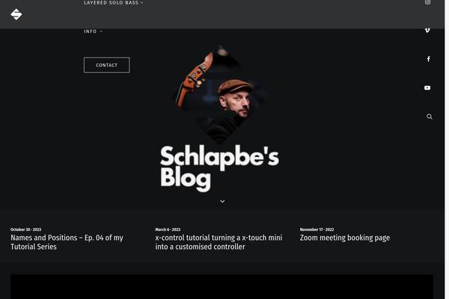Click the down chevron below the blog title
The width and height of the screenshot is (449, 299).
click(x=222, y=201)
